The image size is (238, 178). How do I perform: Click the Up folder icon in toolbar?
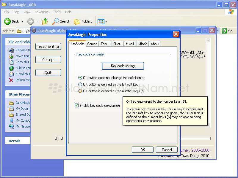[x=45, y=21]
